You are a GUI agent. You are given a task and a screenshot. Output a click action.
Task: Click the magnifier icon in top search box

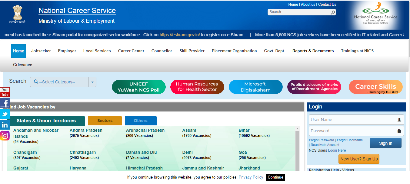coord(333,12)
